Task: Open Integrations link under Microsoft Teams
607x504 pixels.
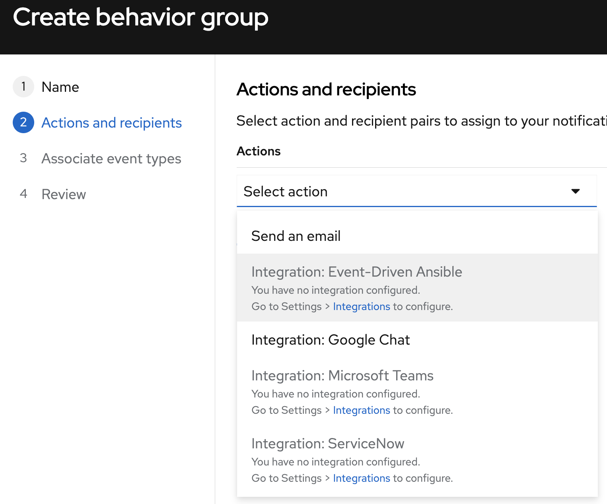Action: (x=361, y=410)
